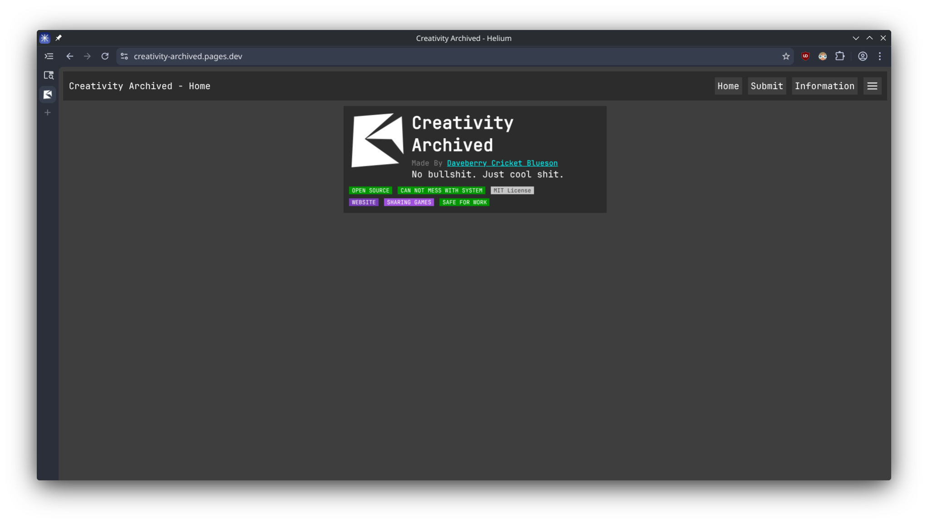The height and width of the screenshot is (524, 928).
Task: Open the browser extensions puzzle menu
Action: click(840, 56)
